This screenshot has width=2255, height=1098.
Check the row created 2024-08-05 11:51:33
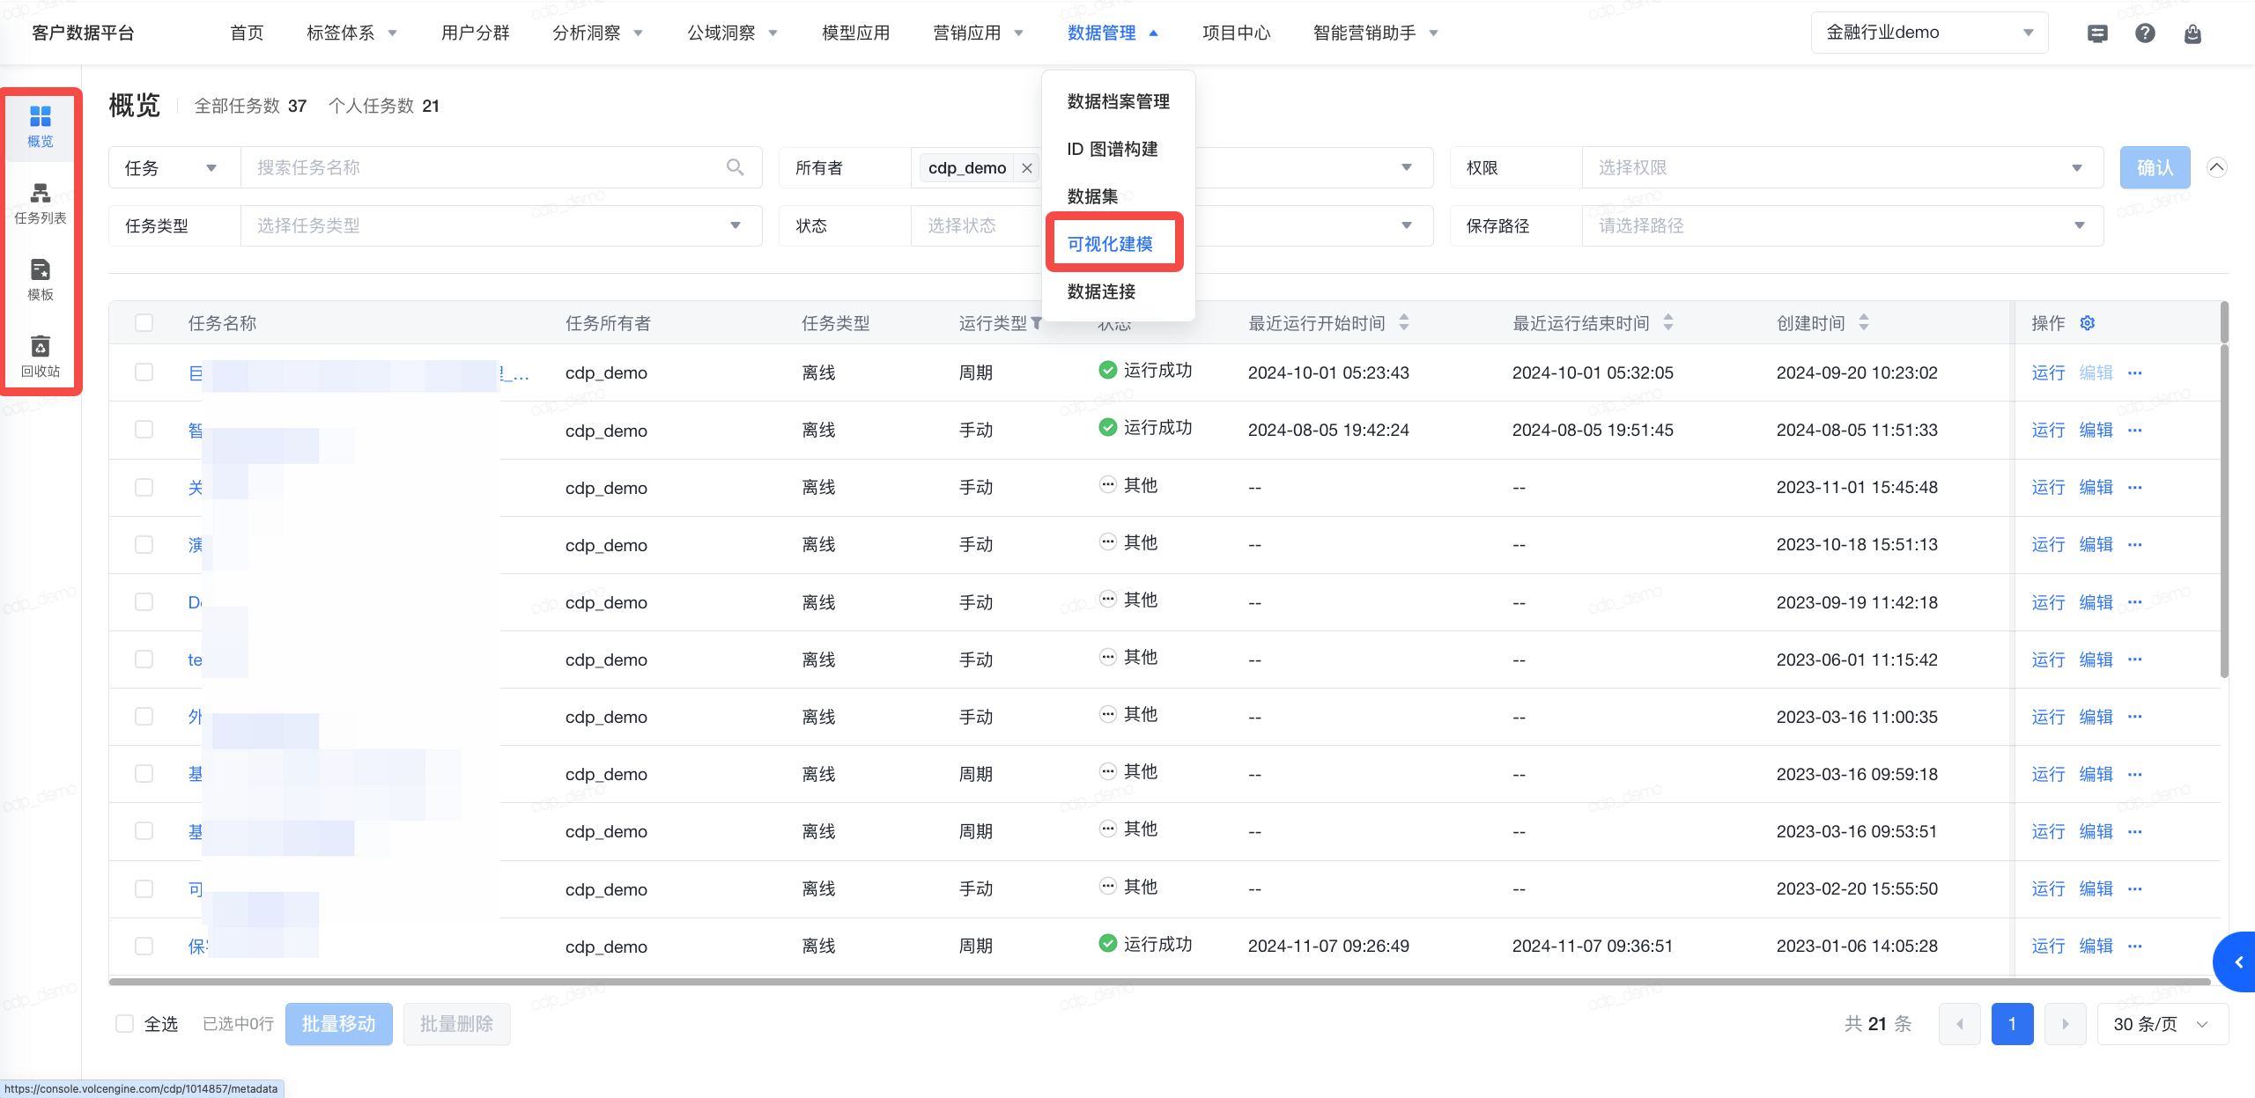point(144,430)
